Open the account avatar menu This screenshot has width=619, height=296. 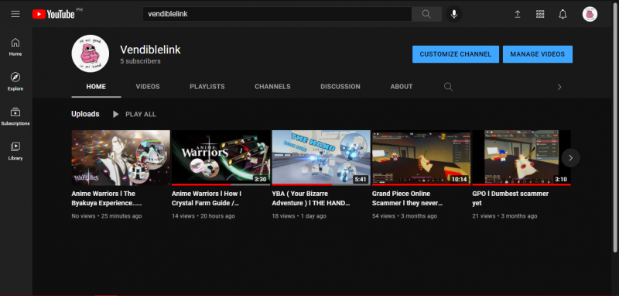pos(590,14)
